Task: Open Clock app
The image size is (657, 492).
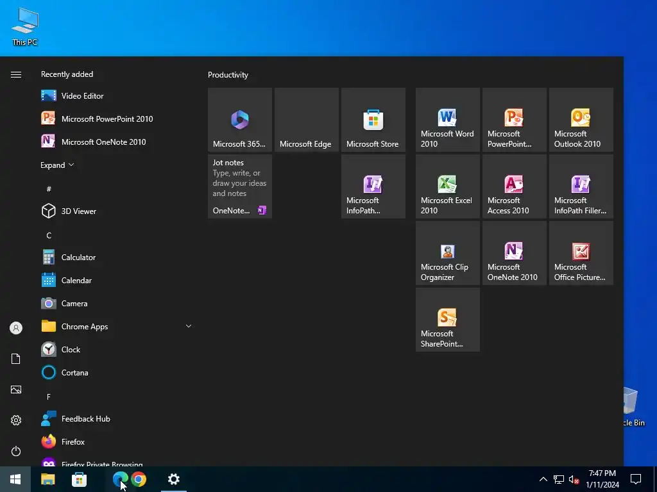Action: pyautogui.click(x=115, y=349)
